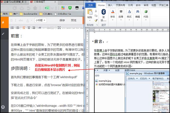The image size is (170, 113).
Task: Select the align-center icon in editor
Action: (x=29, y=28)
